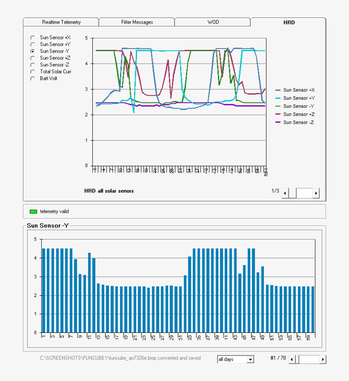Open the WOD tab
Screen dimensions: 349x381
[x=213, y=22]
